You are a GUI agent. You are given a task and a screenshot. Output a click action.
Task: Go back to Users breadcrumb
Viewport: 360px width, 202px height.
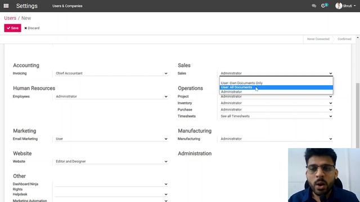point(10,18)
